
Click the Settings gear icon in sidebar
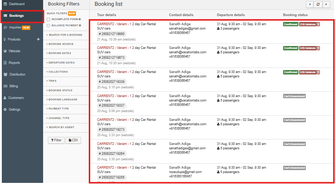coord(5,110)
